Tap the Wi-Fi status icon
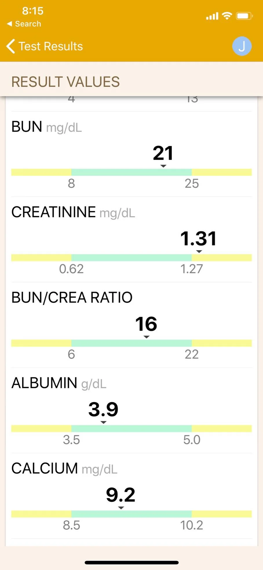 tap(227, 16)
